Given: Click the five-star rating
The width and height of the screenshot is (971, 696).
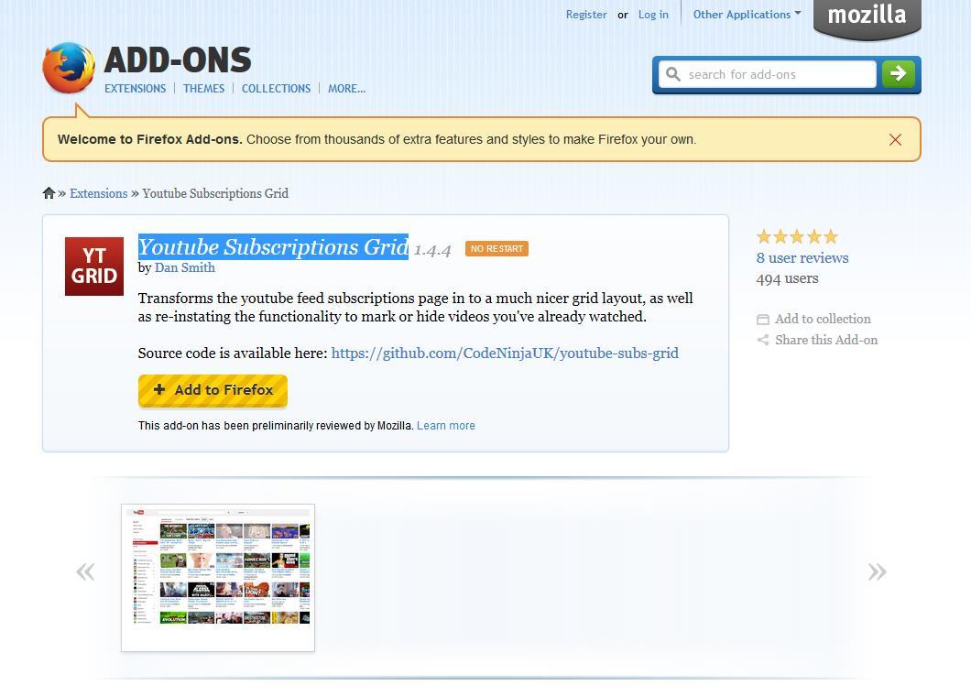Looking at the screenshot, I should [797, 236].
